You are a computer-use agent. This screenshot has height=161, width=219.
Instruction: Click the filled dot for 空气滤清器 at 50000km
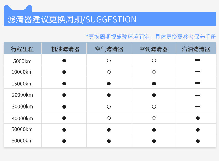(x=109, y=129)
